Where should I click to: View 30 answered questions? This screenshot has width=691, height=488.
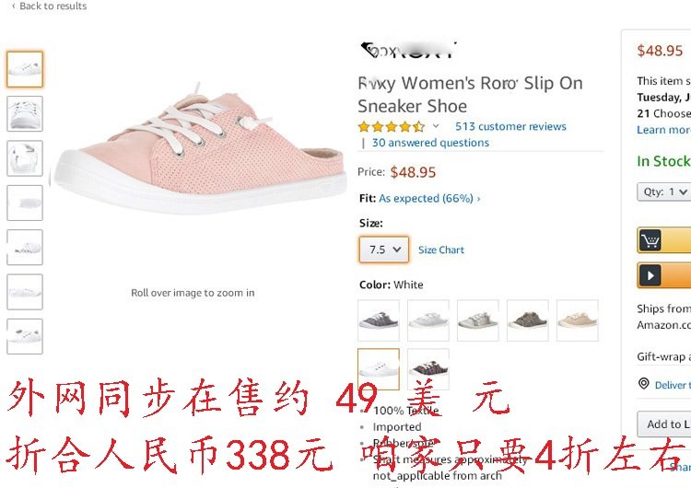coord(430,143)
